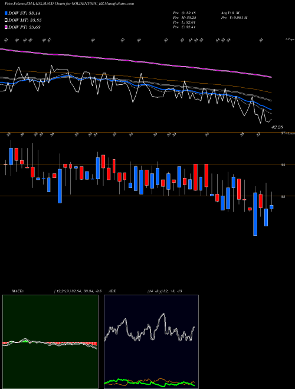Click the 'Avg V: 0 M' volume text

tap(230, 13)
